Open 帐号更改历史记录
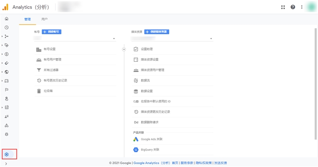Image resolution: width=318 pixels, height=167 pixels. (75, 80)
